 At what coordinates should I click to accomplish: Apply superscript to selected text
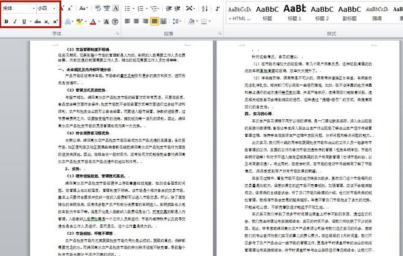(55, 22)
